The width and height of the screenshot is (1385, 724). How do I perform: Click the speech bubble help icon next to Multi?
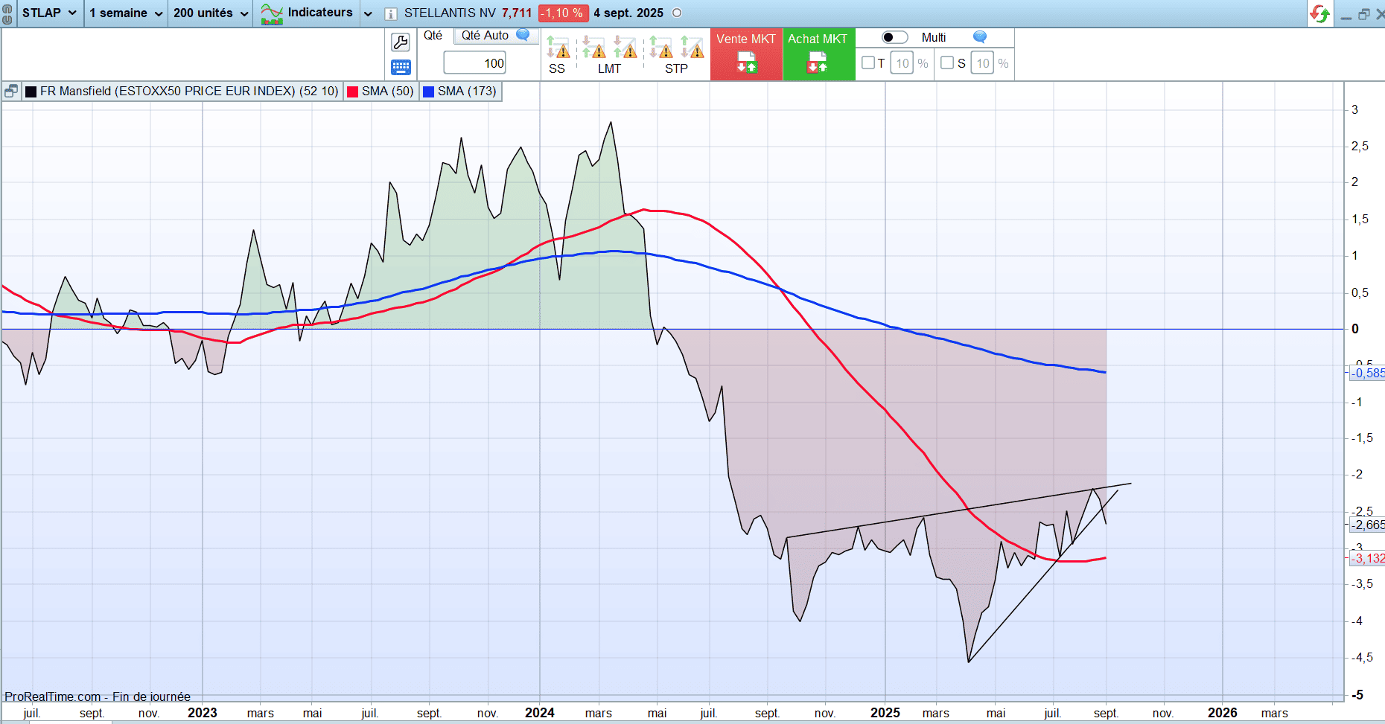[x=980, y=37]
